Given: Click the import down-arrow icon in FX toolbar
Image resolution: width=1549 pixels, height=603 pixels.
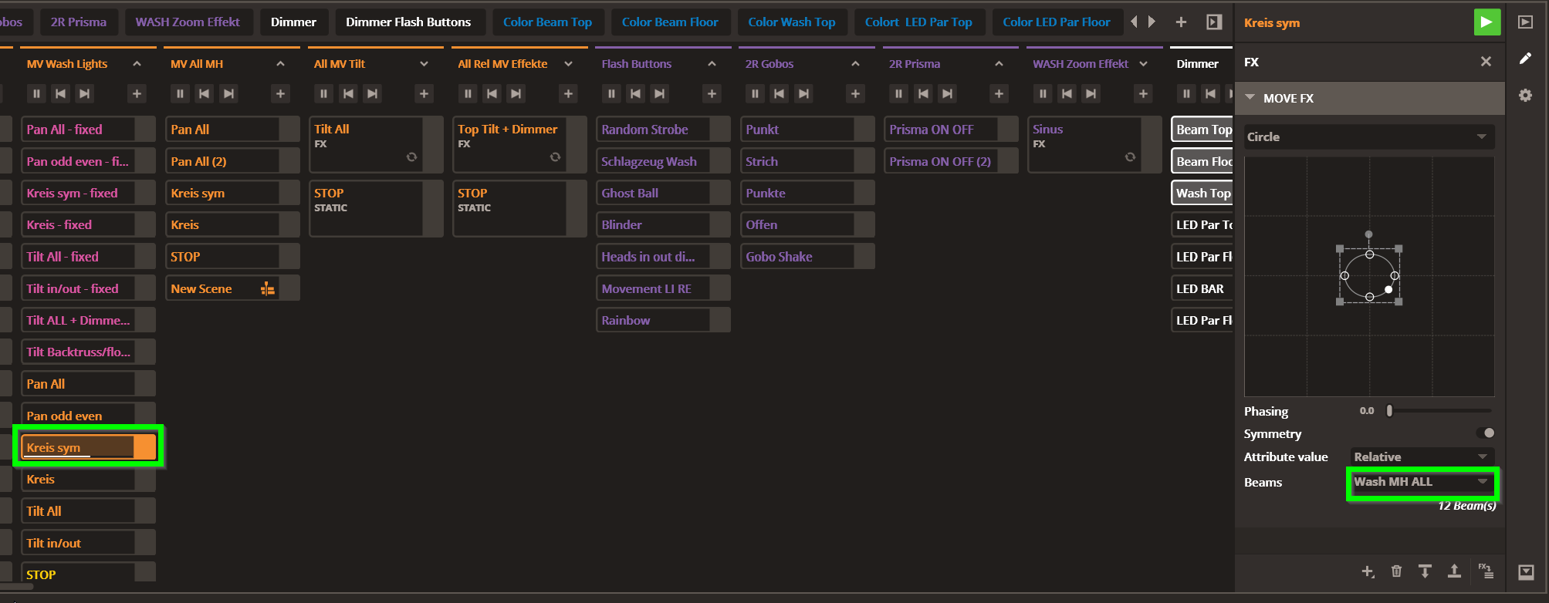Looking at the screenshot, I should pos(1425,571).
